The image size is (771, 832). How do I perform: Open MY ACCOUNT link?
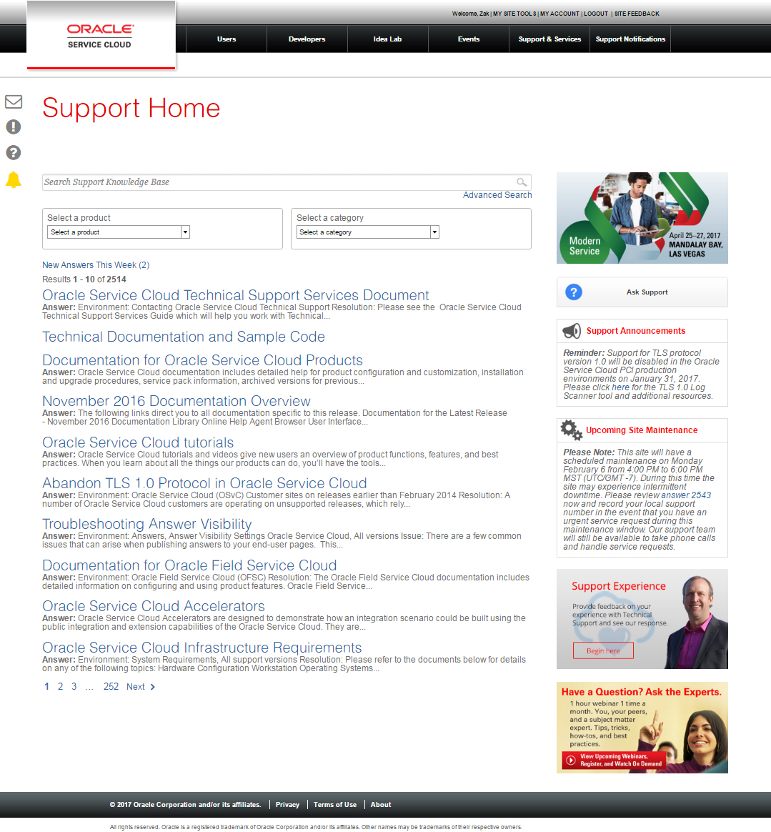coord(559,14)
